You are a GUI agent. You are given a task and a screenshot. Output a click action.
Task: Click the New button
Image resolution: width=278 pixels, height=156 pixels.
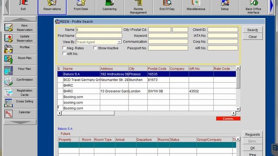252,154
